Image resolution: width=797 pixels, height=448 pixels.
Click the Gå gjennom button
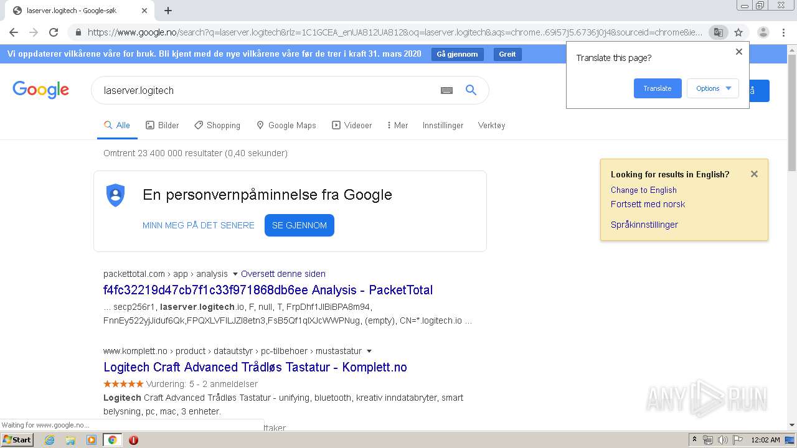pyautogui.click(x=457, y=54)
